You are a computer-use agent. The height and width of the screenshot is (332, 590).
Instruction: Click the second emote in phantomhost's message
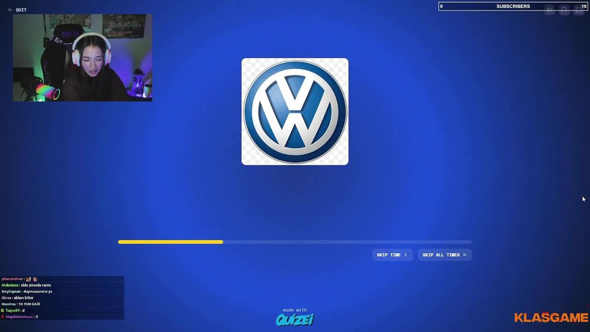pyautogui.click(x=35, y=279)
